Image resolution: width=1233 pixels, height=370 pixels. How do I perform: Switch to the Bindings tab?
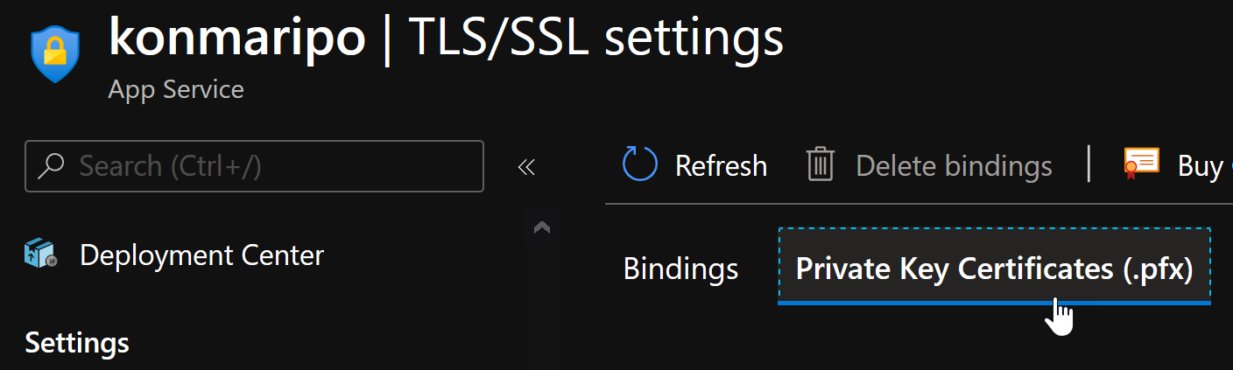(680, 269)
